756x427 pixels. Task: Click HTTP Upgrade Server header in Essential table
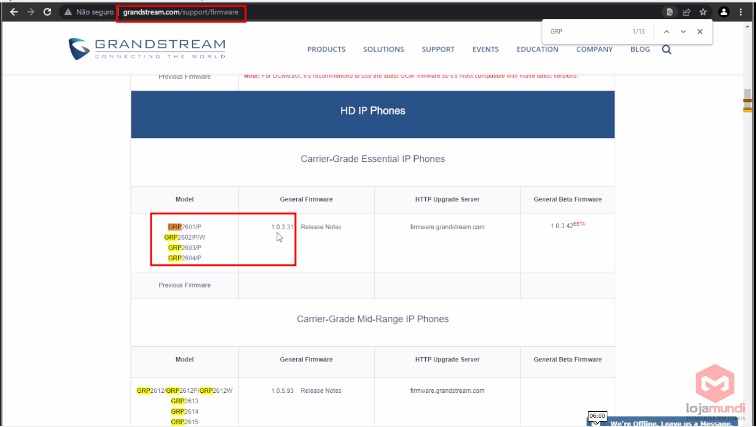pyautogui.click(x=447, y=200)
